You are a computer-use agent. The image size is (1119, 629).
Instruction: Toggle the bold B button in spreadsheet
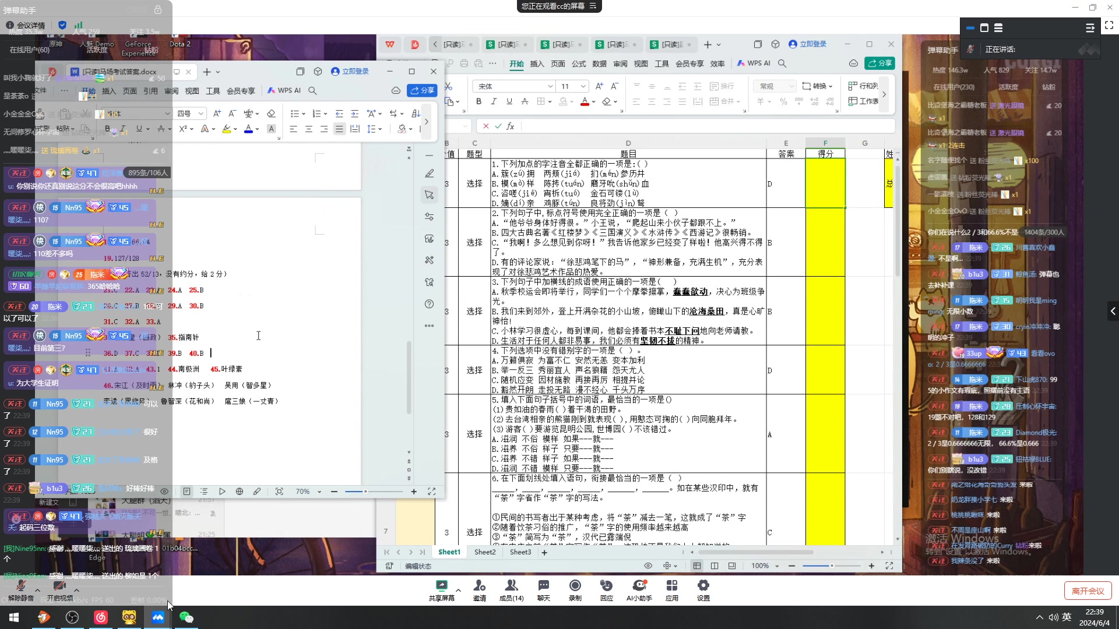coord(479,101)
